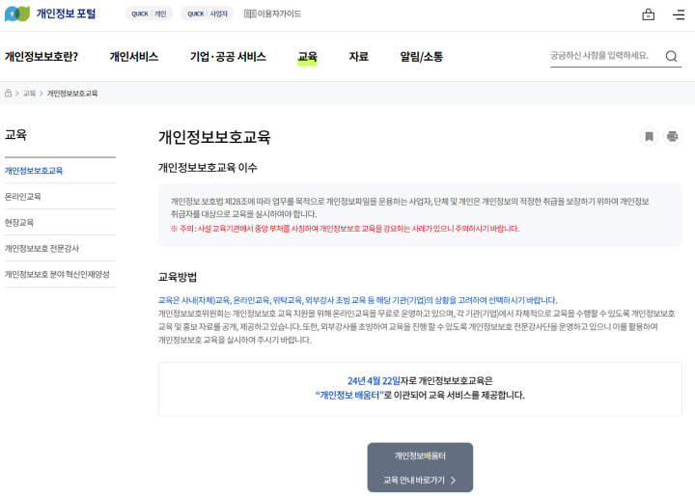The height and width of the screenshot is (496, 695).
Task: Click 개인정보배움터 교육 안내 바로가기 button
Action: pyautogui.click(x=420, y=467)
